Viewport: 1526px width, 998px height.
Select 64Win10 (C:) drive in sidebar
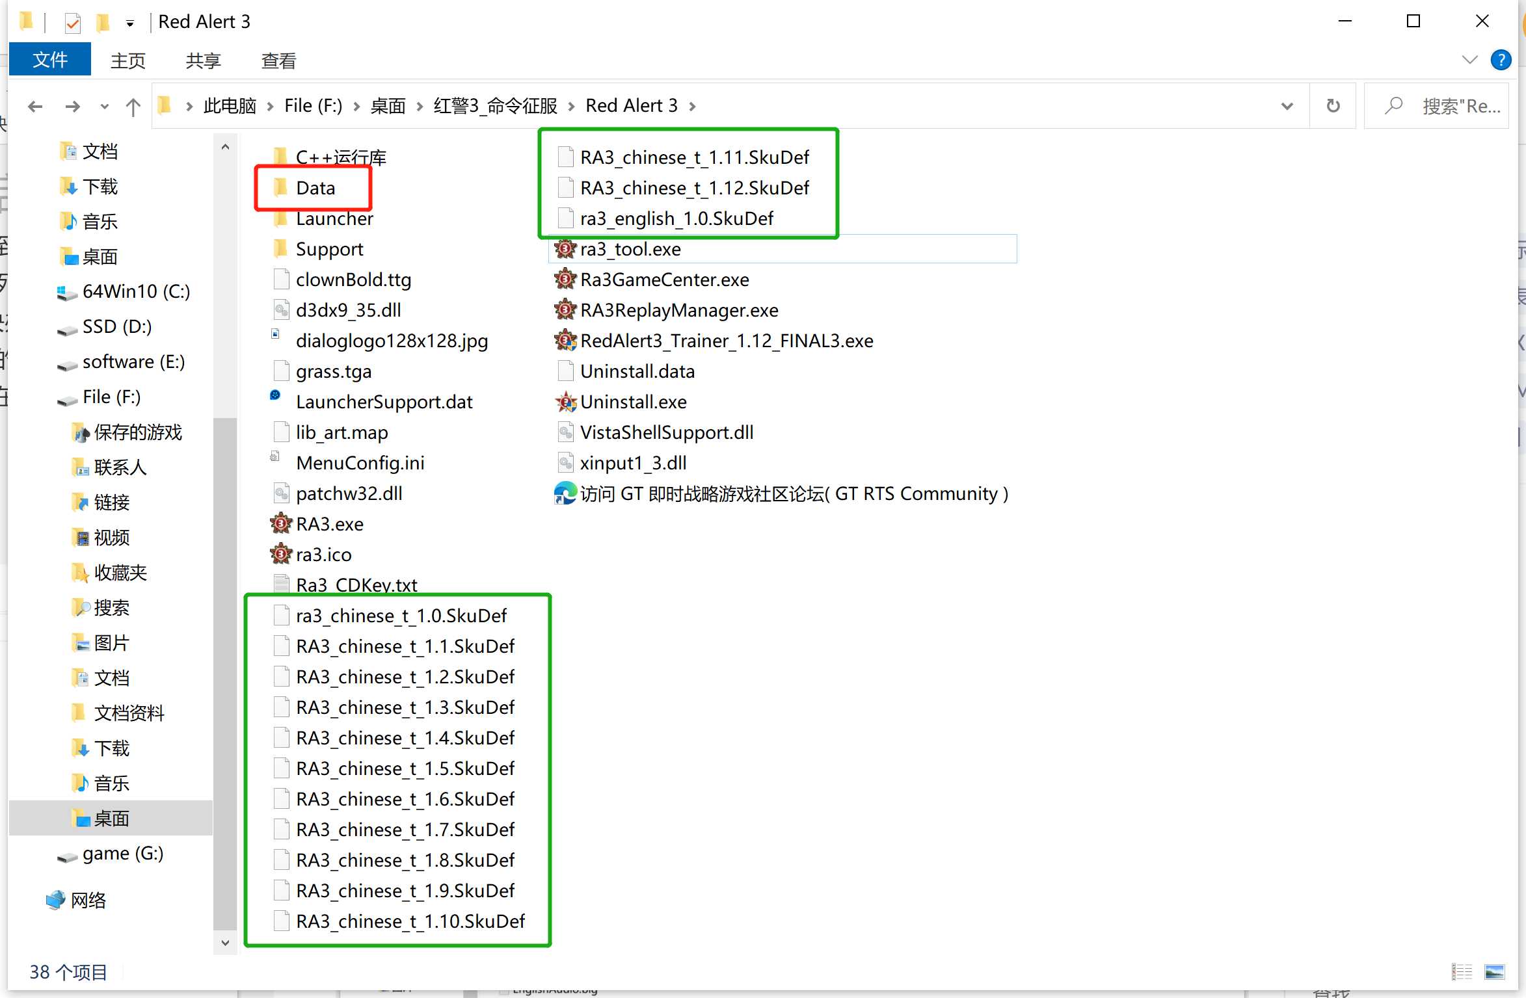124,291
